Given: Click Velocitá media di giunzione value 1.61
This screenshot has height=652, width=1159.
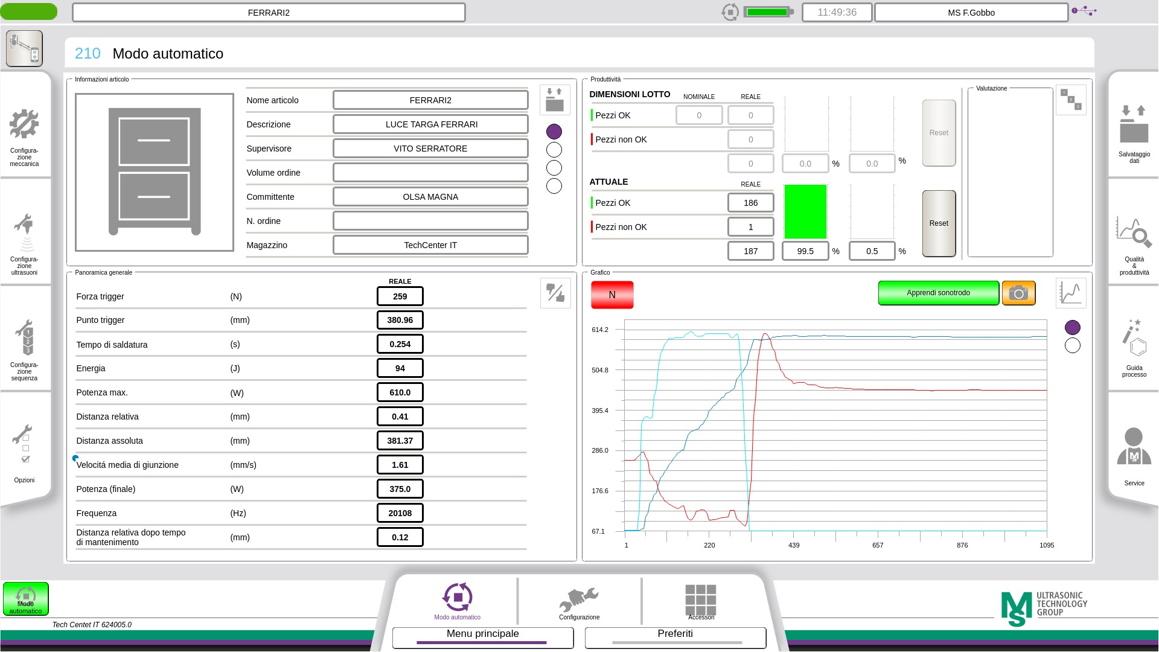Looking at the screenshot, I should pyautogui.click(x=400, y=465).
